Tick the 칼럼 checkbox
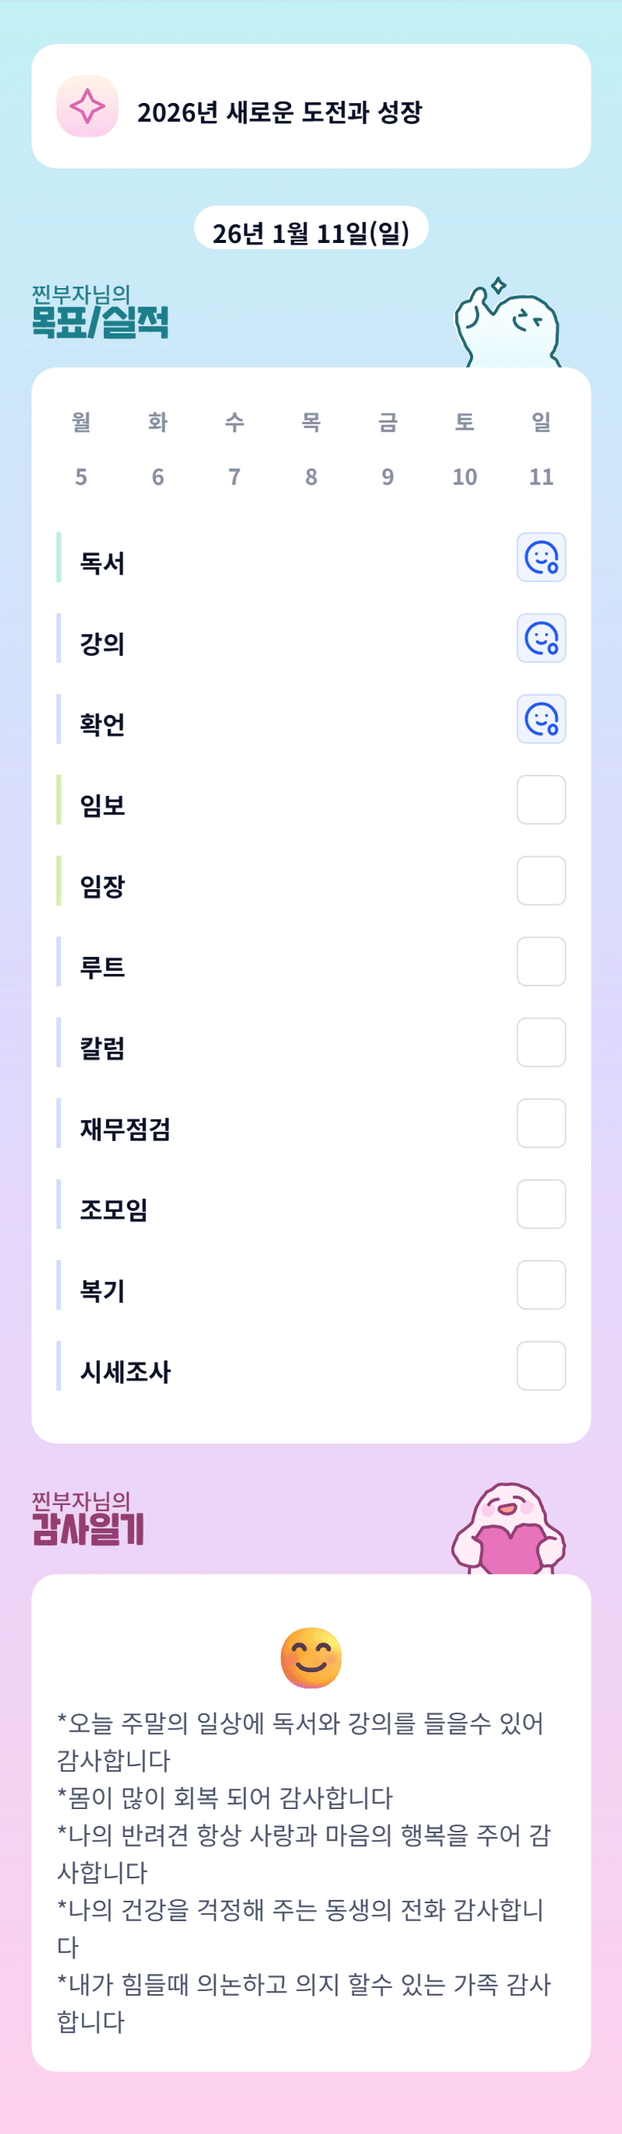 tap(541, 1042)
